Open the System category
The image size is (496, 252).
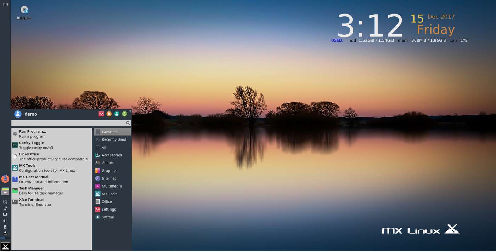[x=112, y=217]
